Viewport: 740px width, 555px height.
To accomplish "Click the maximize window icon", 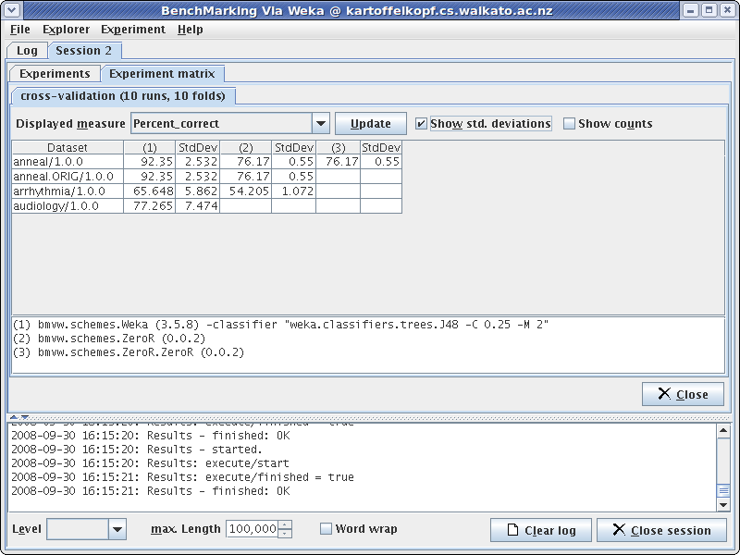I will coord(709,10).
